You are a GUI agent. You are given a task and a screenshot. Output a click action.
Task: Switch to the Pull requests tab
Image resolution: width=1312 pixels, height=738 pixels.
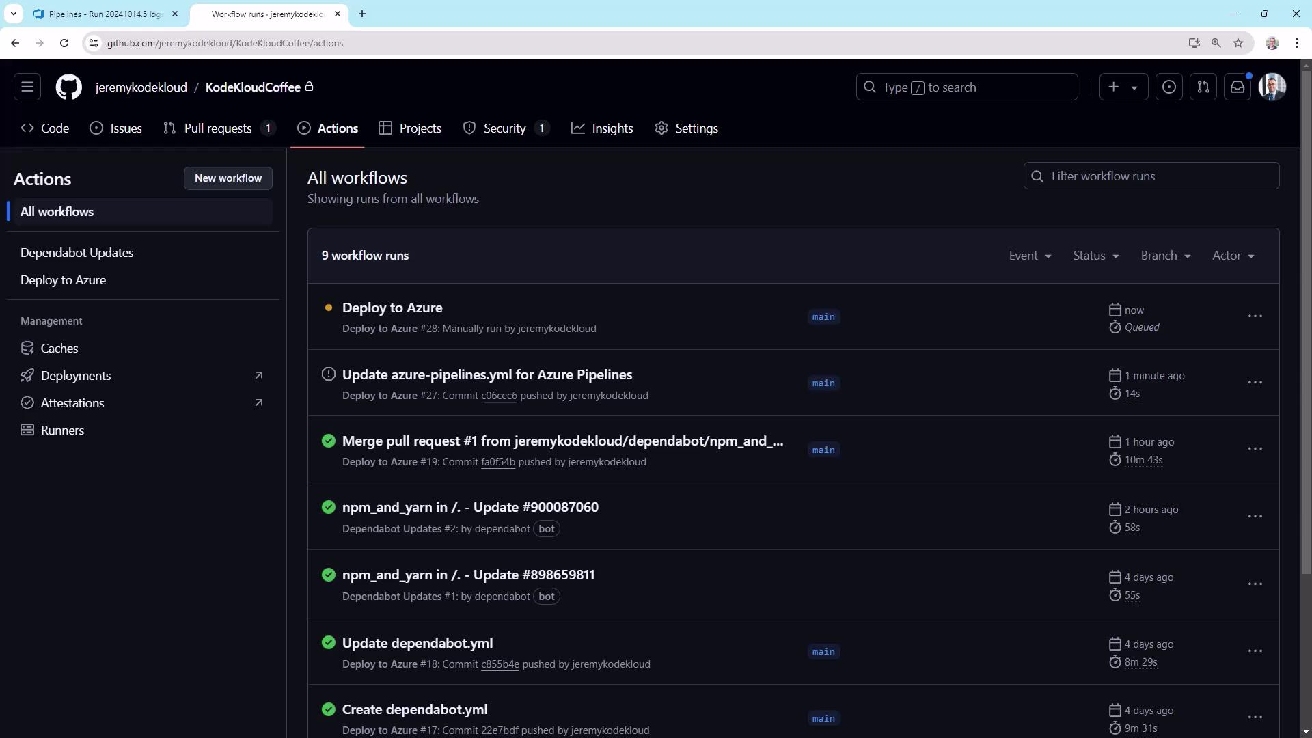coord(218,128)
